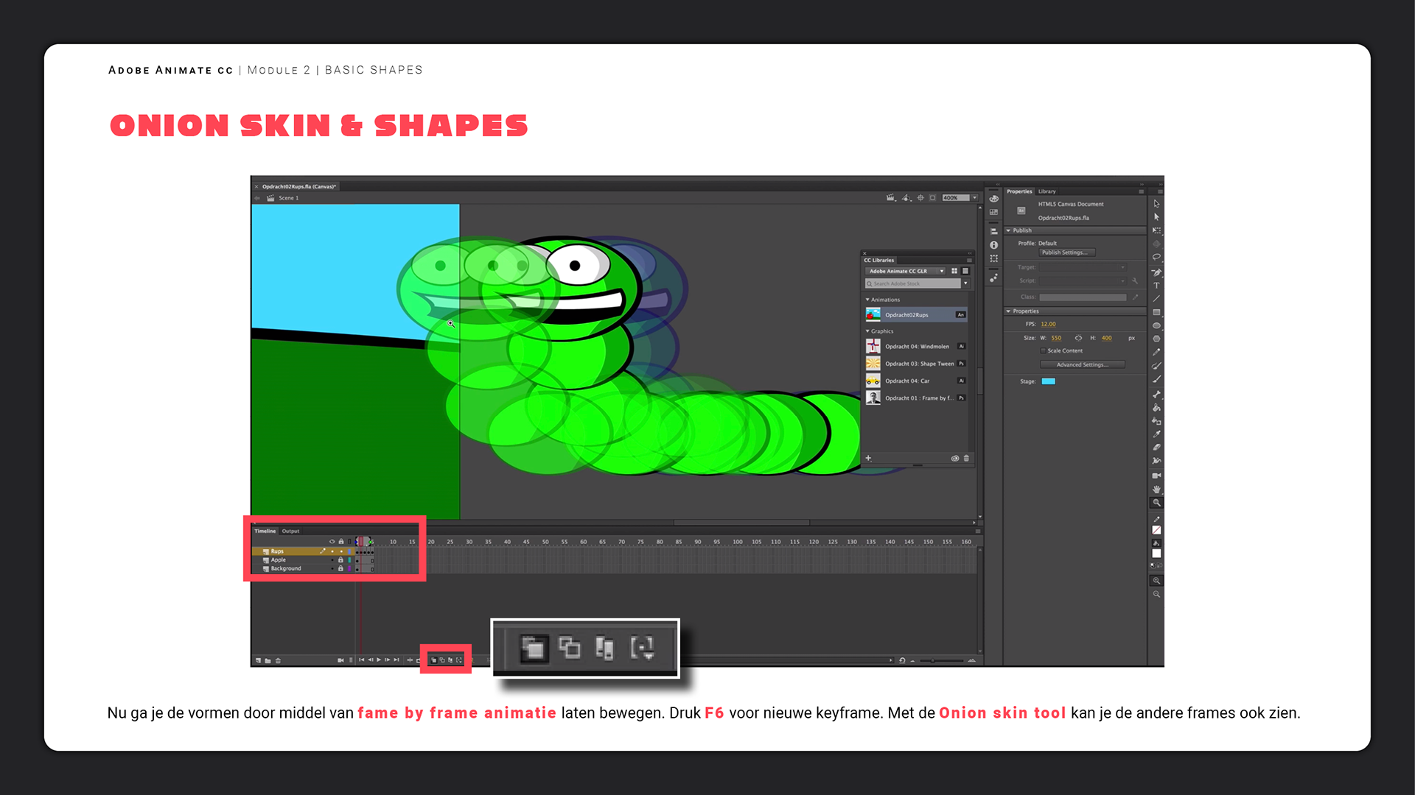
Task: Click the Stage color swatch
Action: pos(1048,381)
